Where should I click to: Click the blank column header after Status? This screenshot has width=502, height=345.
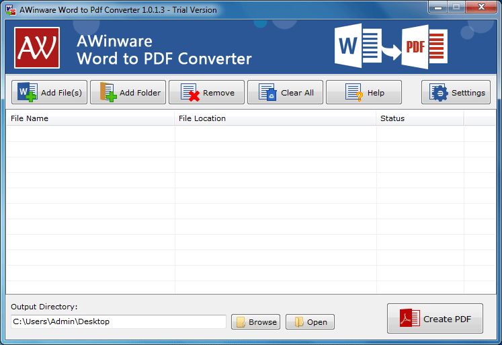479,118
